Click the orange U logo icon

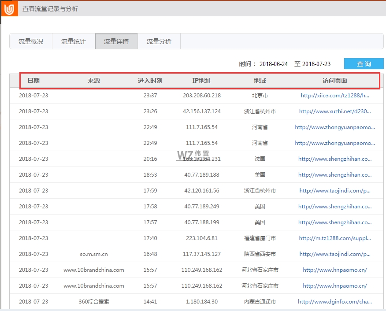pyautogui.click(x=9, y=8)
